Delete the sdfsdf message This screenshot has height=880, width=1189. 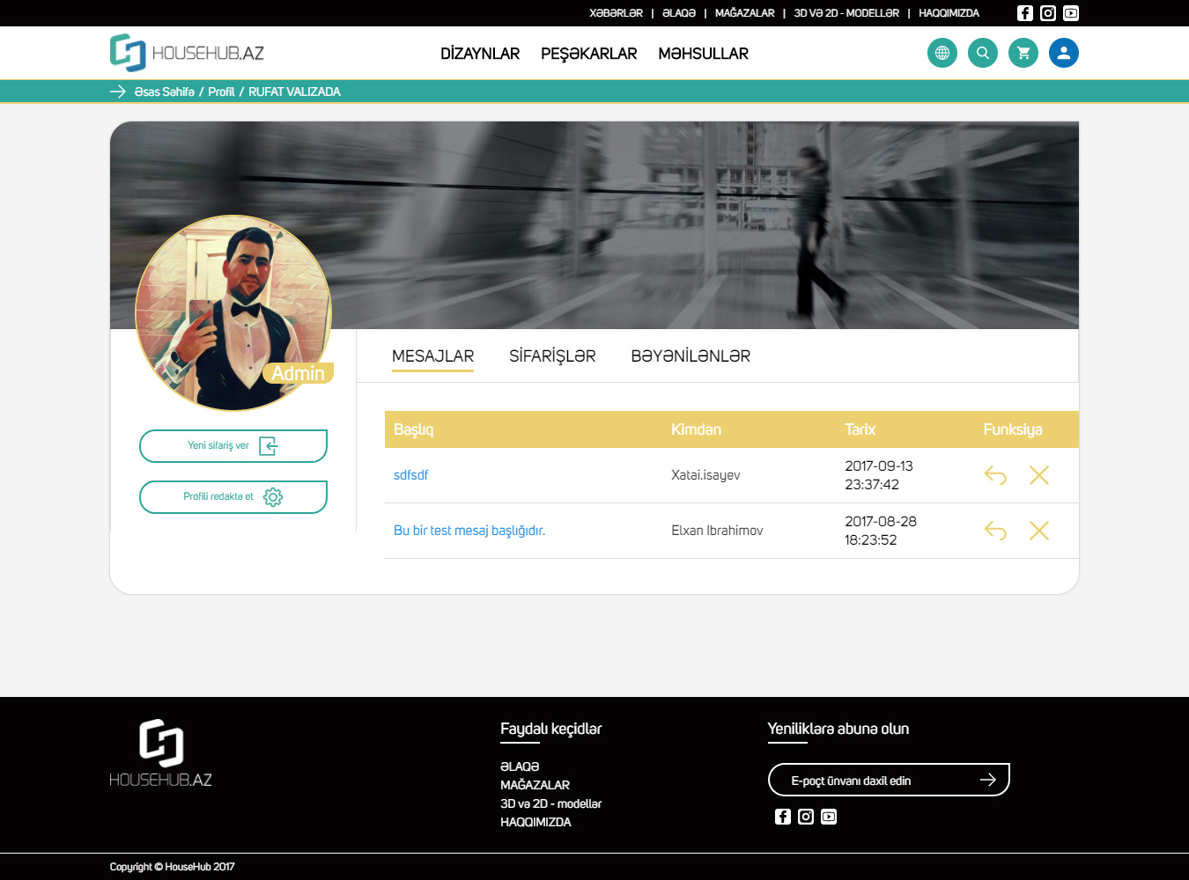1038,475
